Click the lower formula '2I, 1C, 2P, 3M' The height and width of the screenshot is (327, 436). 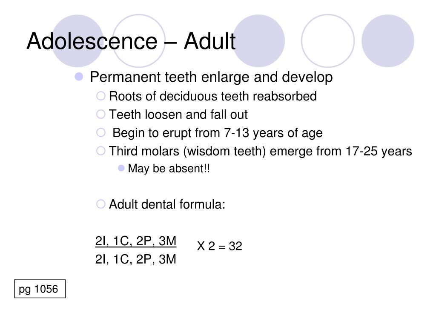point(136,259)
